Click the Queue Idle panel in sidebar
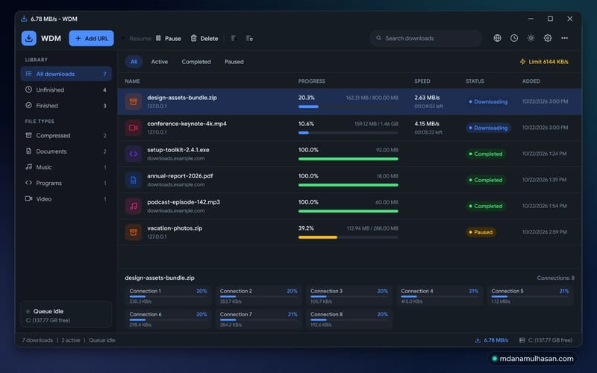The width and height of the screenshot is (597, 373). [66, 315]
